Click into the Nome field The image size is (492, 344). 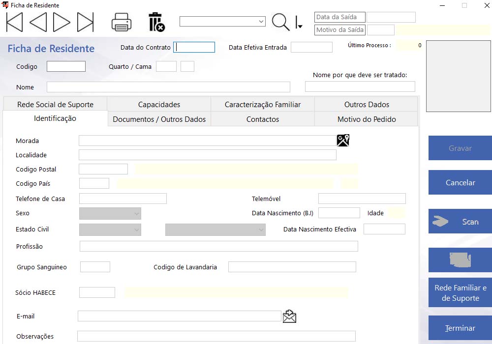[168, 87]
